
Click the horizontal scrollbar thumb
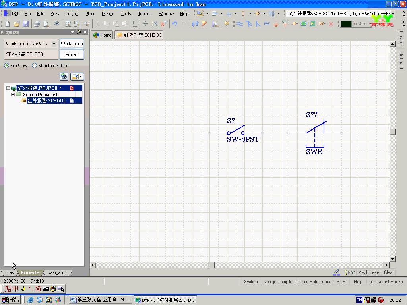pos(211,265)
